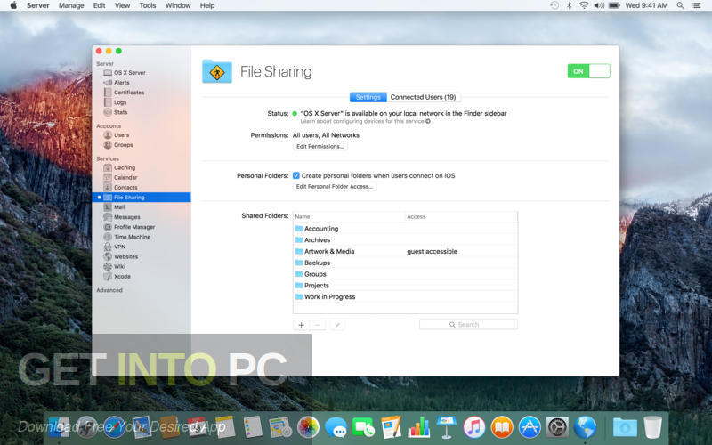Open Profile Manager service
Screen dimensions: 712x445
[129, 227]
